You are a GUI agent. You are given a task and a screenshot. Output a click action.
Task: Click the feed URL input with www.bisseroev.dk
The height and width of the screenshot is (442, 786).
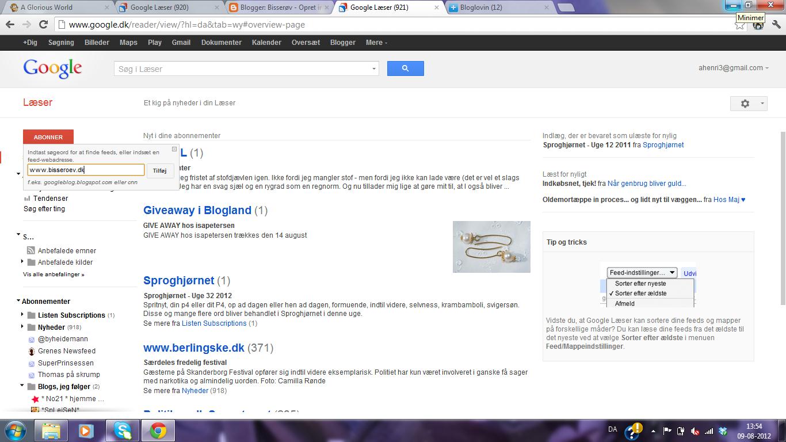click(x=86, y=170)
